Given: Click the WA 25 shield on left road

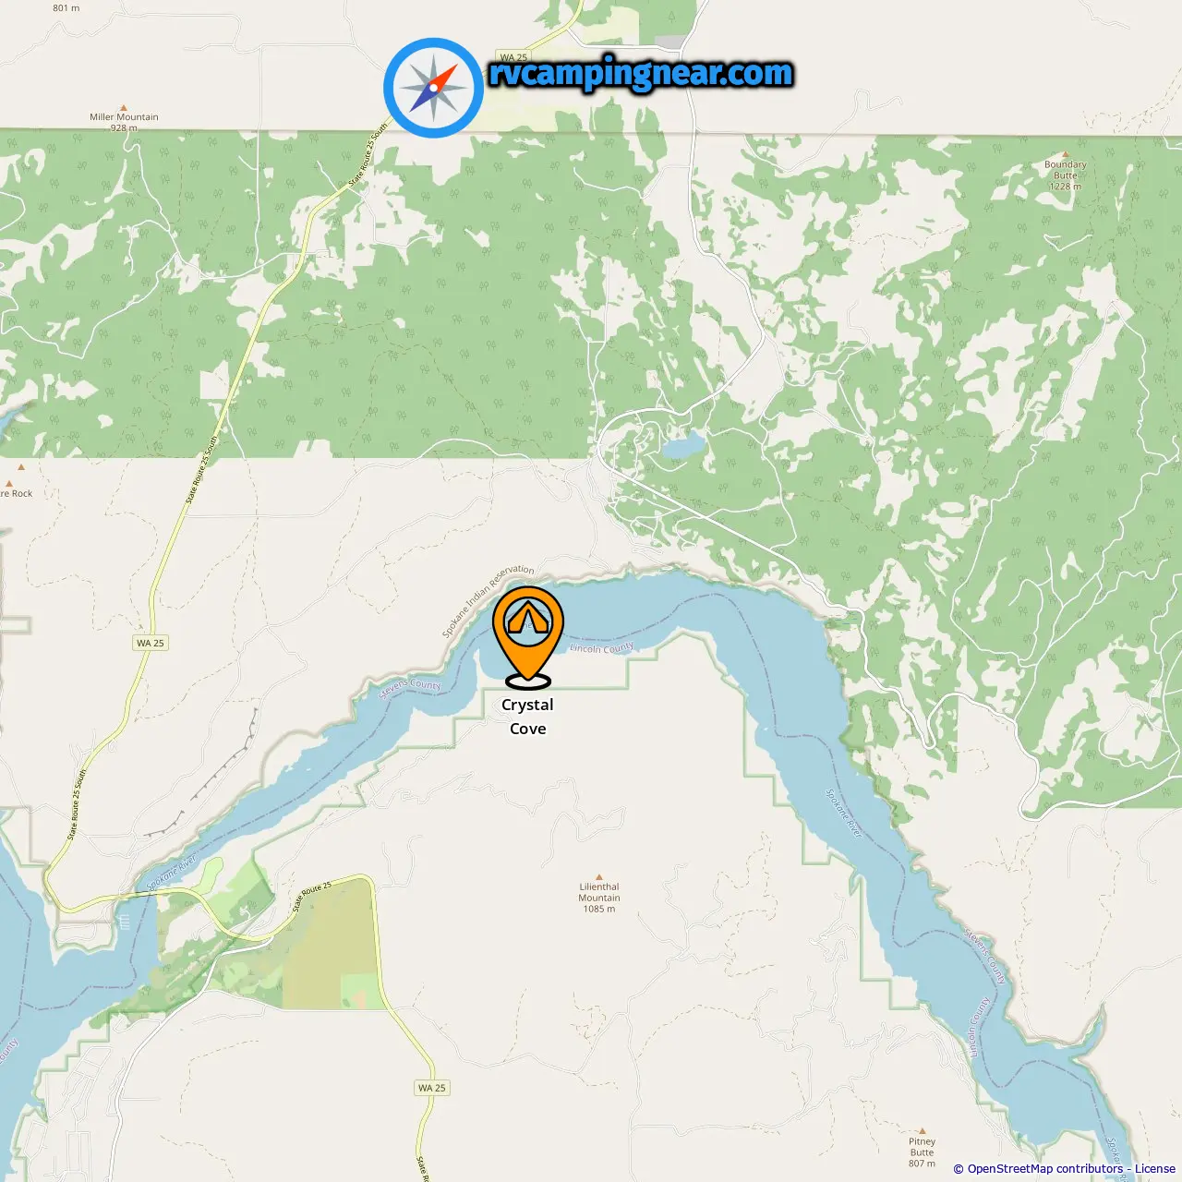Looking at the screenshot, I should [x=151, y=643].
